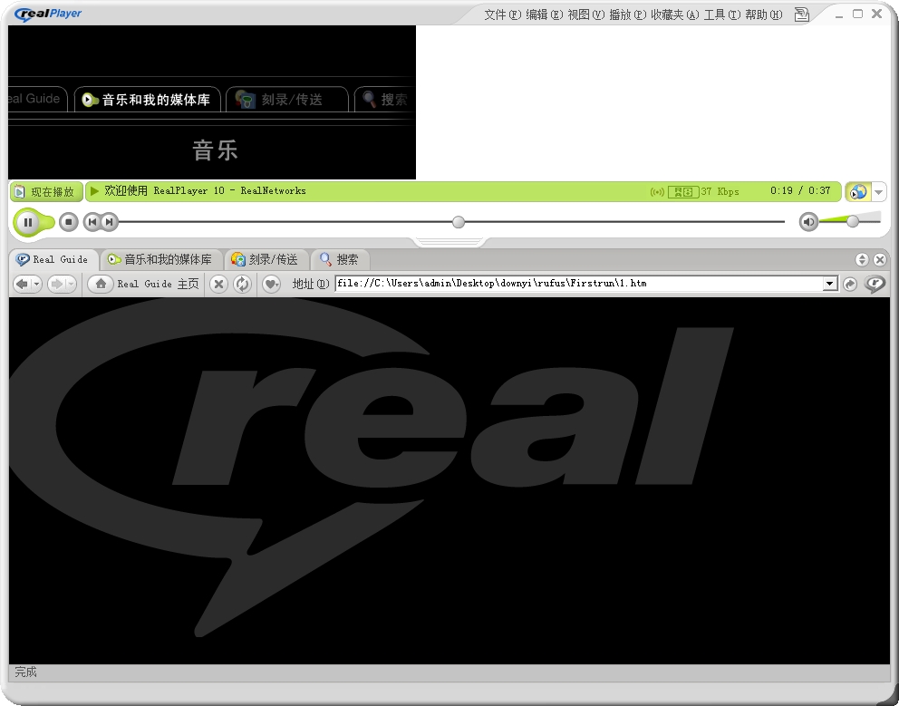Stop loading the page with the X icon
Screen dimensions: 899x706
(218, 283)
